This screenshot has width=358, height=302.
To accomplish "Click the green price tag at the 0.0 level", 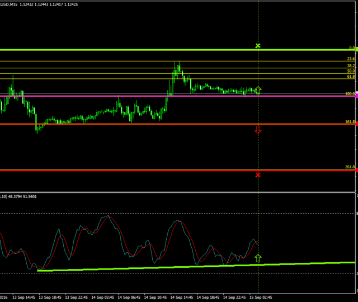I will pyautogui.click(x=356, y=49).
